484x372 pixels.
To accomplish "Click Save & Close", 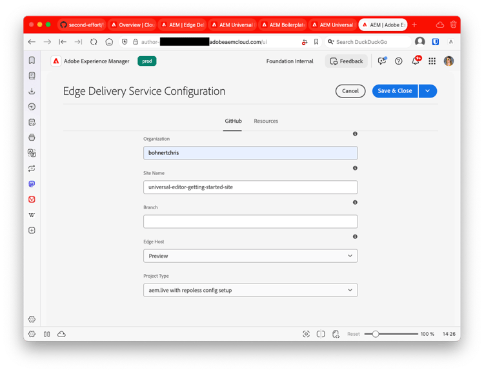I will pos(395,91).
